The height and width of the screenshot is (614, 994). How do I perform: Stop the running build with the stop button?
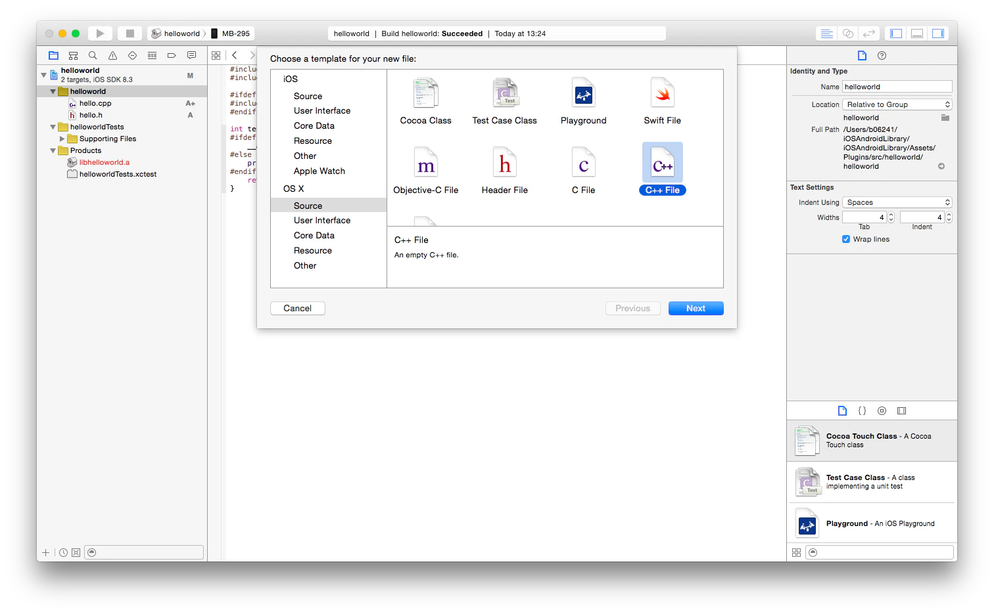click(x=130, y=33)
